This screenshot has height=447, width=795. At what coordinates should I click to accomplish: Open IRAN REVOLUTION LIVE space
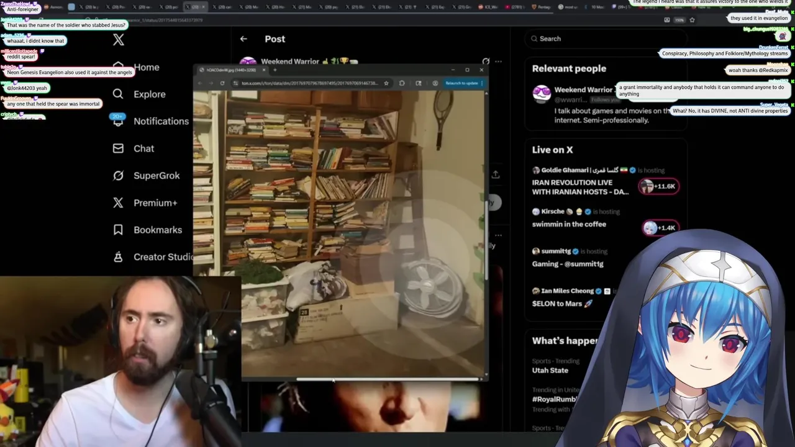[x=580, y=187]
